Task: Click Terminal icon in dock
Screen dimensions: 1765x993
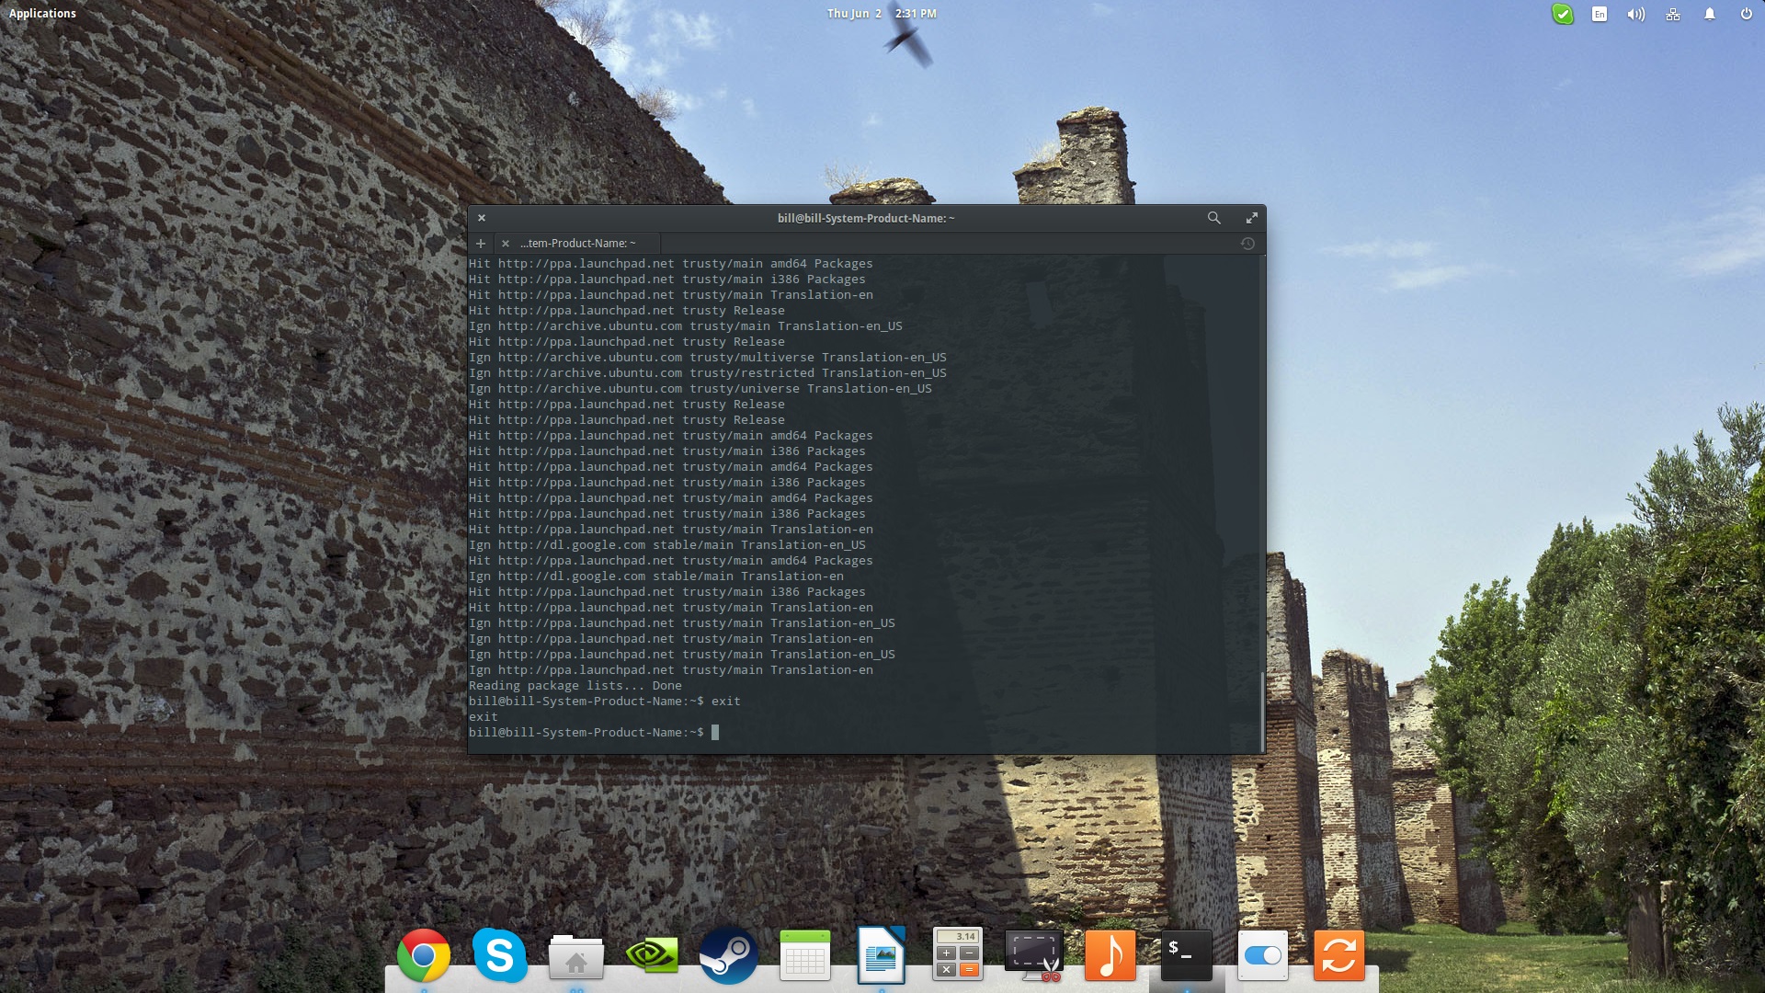Action: tap(1186, 956)
